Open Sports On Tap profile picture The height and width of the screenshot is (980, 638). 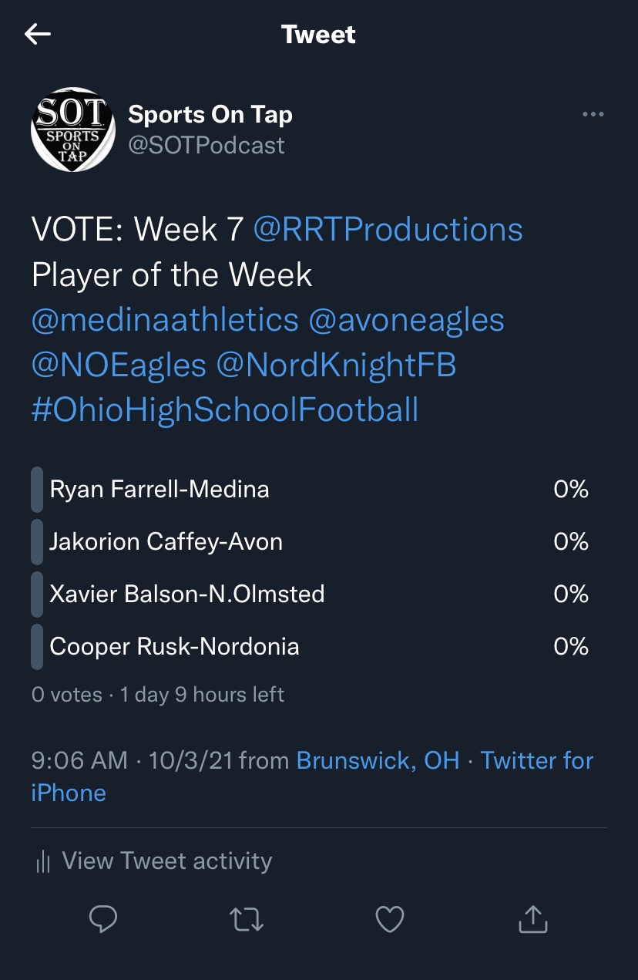[x=72, y=130]
